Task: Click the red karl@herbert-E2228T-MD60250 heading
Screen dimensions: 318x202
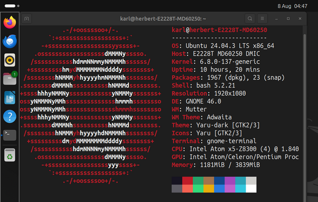Action: [x=219, y=30]
